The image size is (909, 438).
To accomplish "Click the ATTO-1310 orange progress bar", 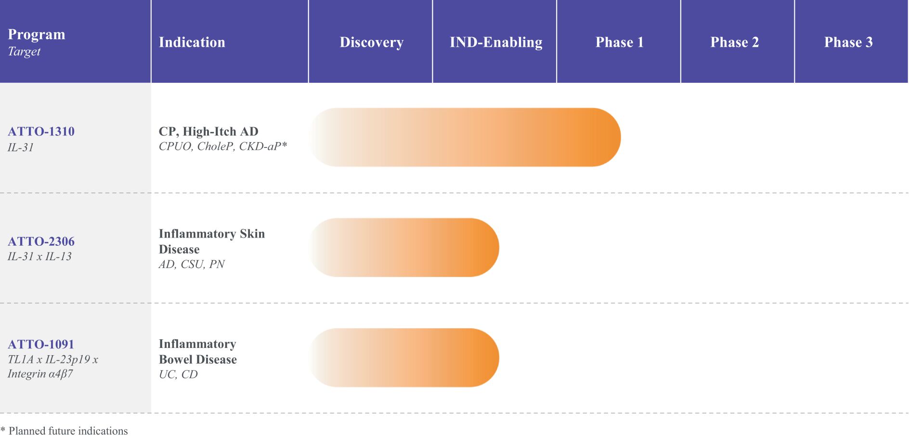I will 465,137.
